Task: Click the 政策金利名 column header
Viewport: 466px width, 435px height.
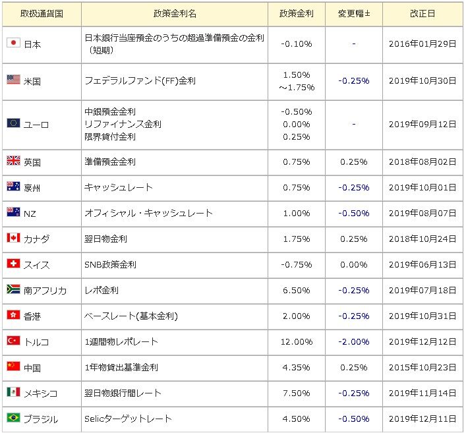Action: [175, 14]
